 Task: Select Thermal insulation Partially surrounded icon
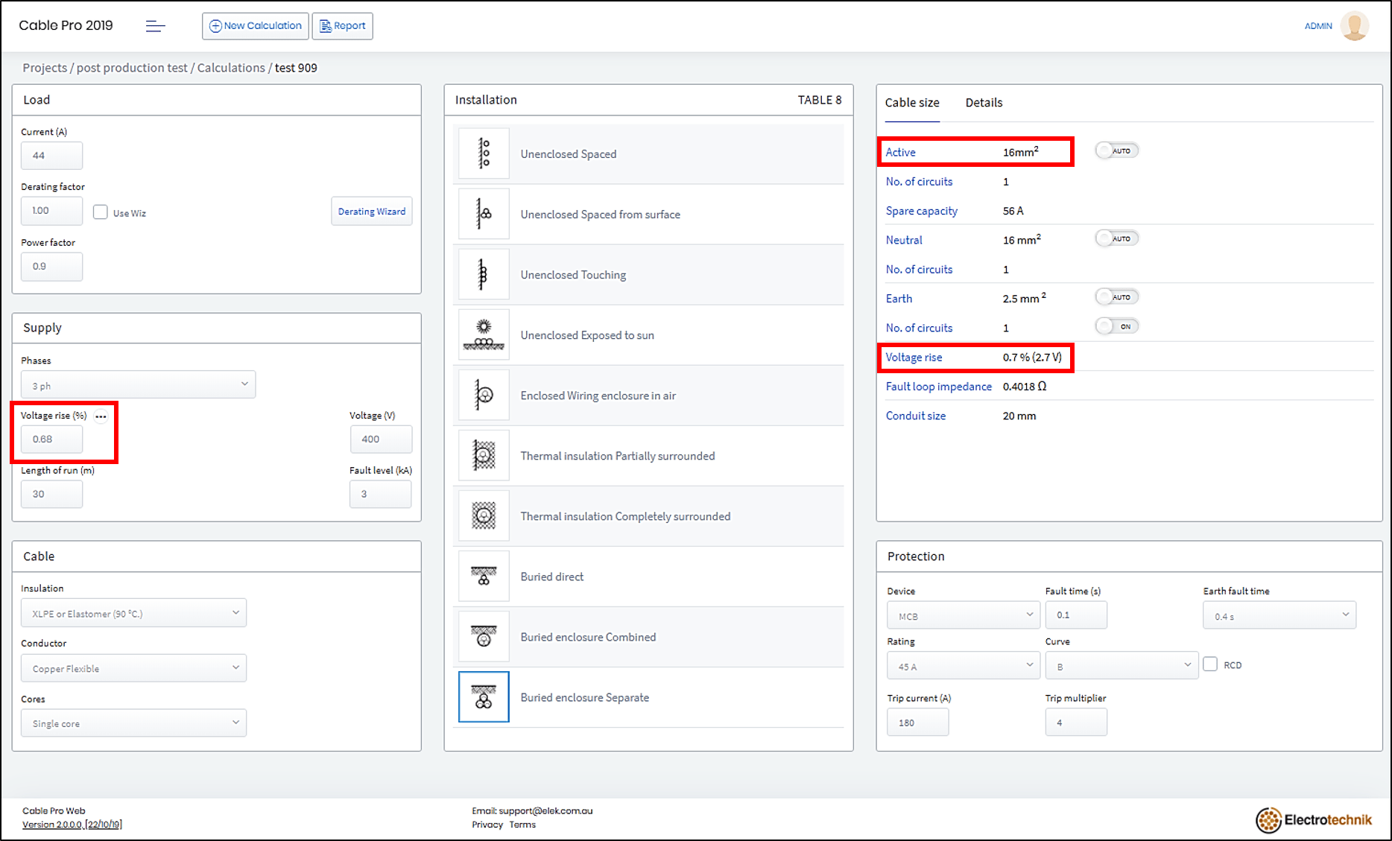coord(484,455)
